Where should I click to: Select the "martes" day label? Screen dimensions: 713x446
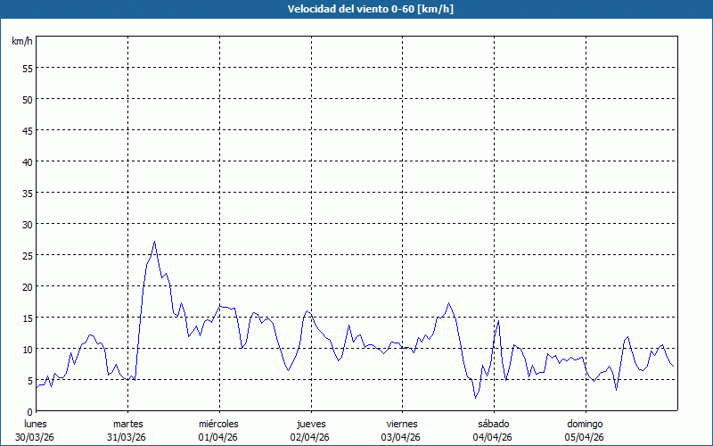tap(127, 424)
